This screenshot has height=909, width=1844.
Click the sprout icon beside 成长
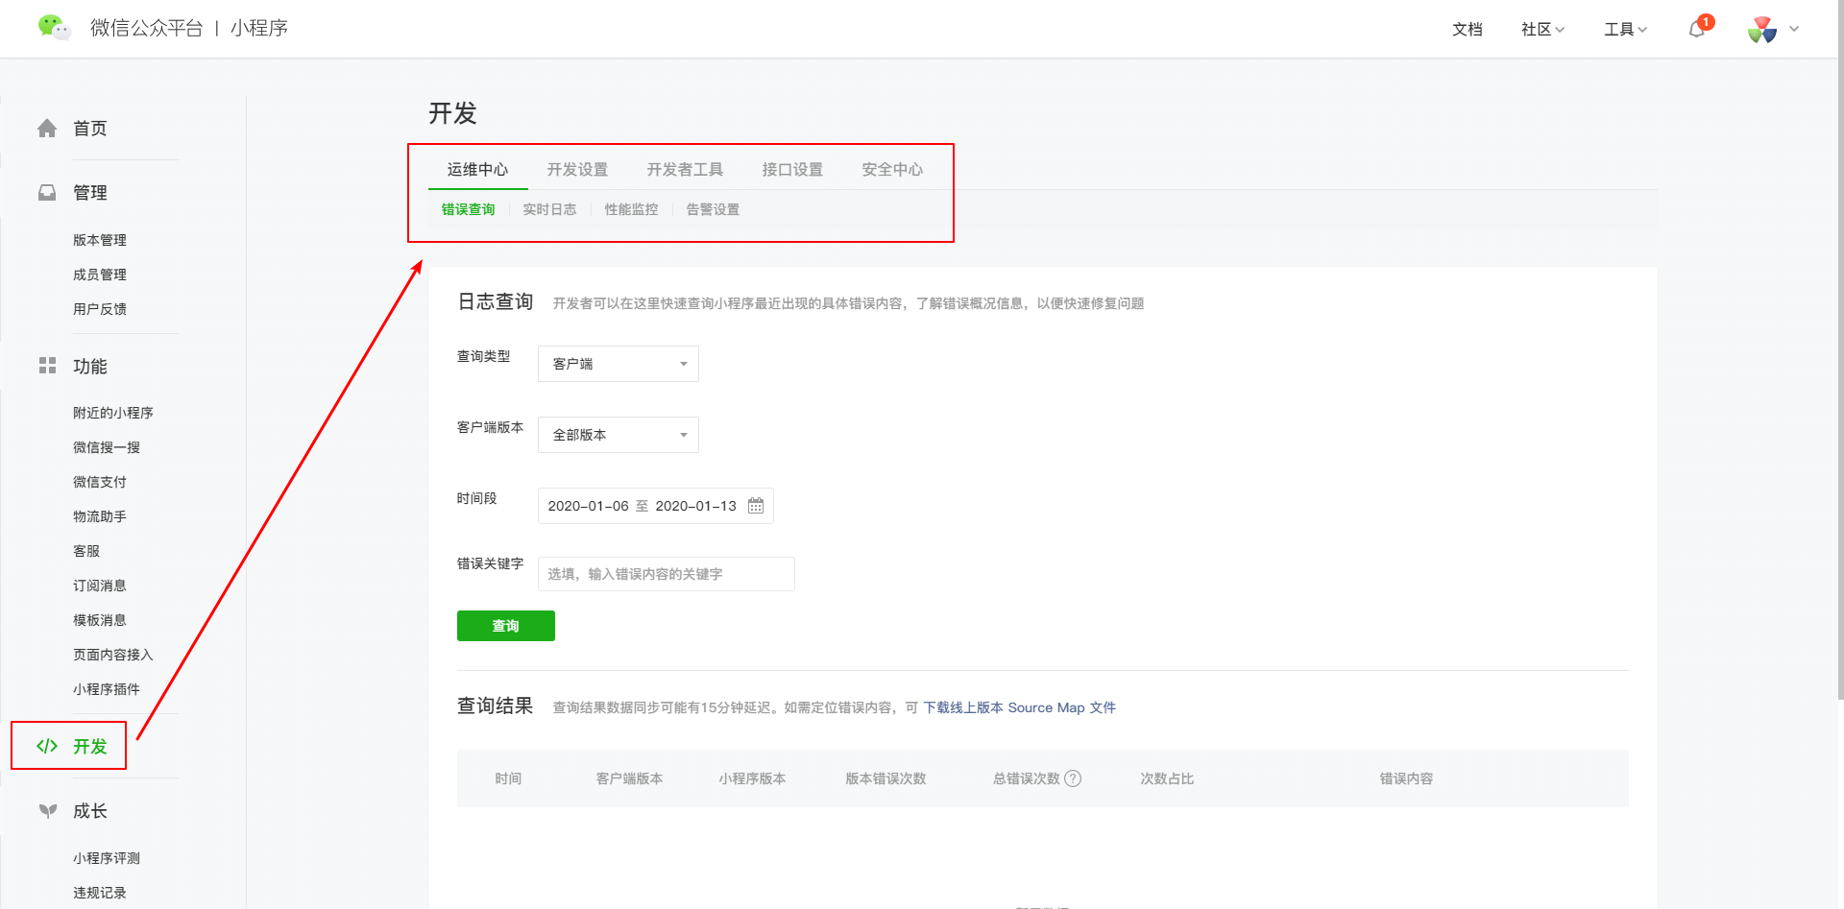(x=47, y=811)
